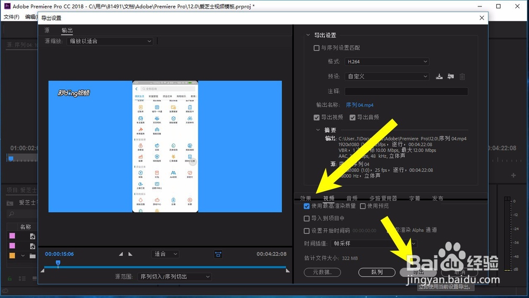
Task: Open the Time Interpolation dropdown
Action: click(374, 243)
